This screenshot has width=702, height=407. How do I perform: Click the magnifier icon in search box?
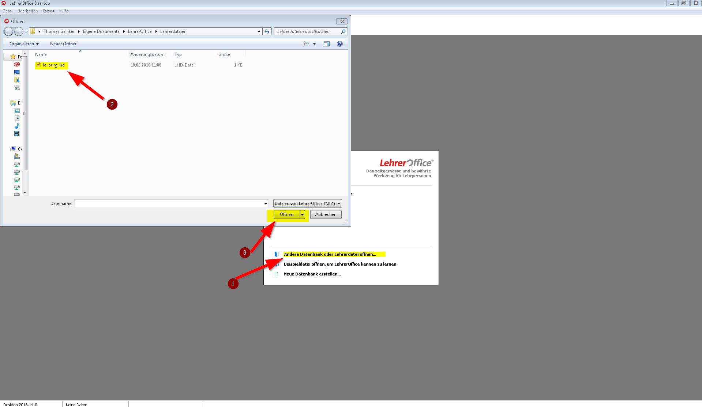tap(343, 31)
